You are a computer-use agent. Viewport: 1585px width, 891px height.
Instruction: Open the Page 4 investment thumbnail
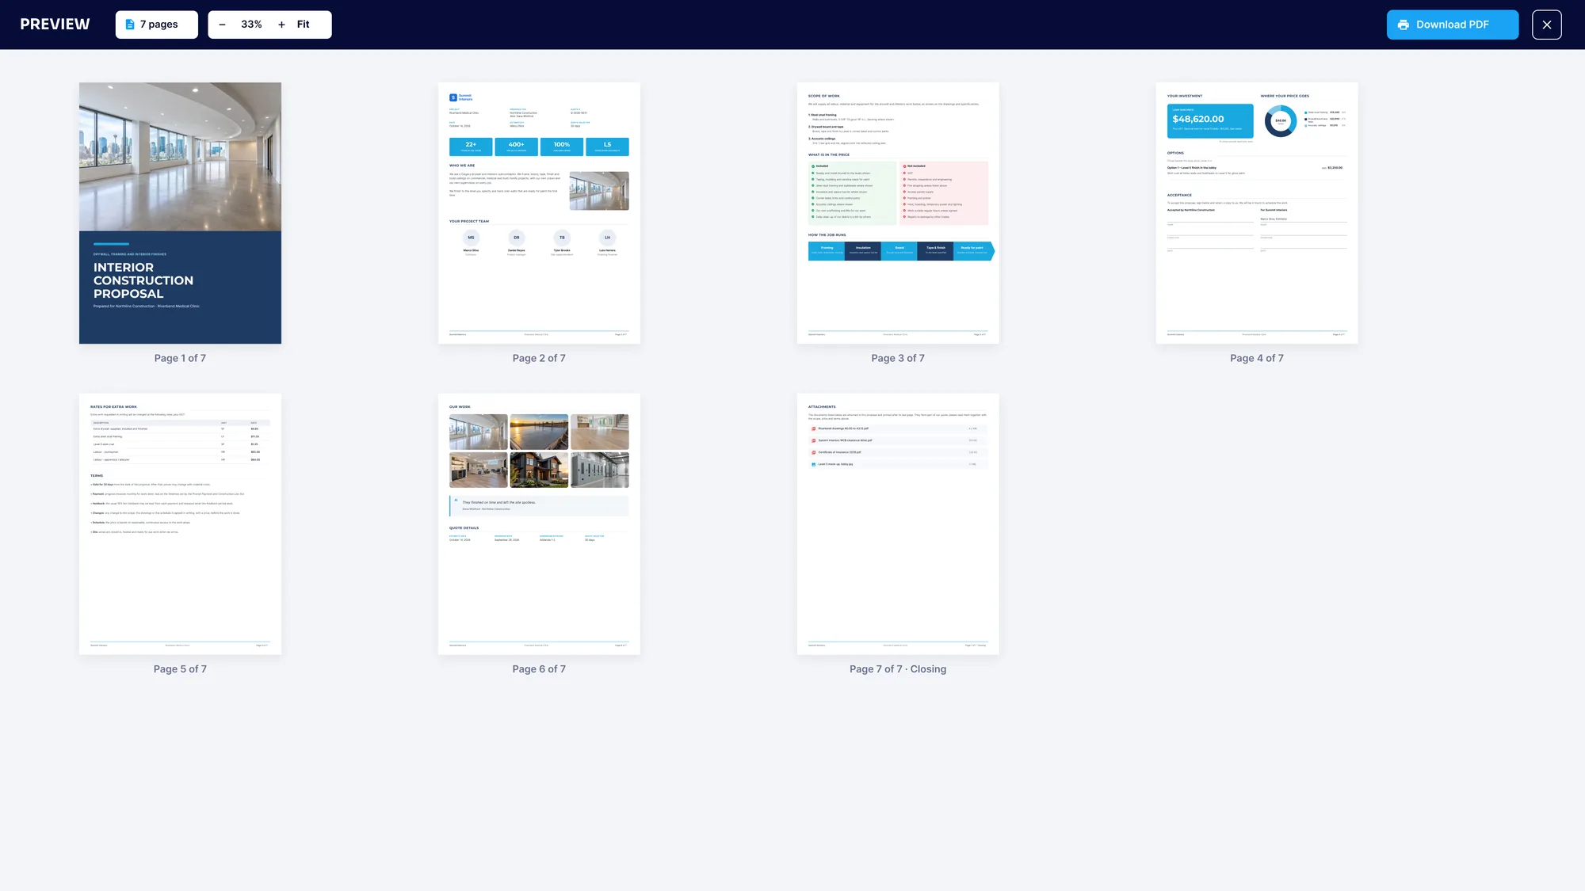(1257, 213)
